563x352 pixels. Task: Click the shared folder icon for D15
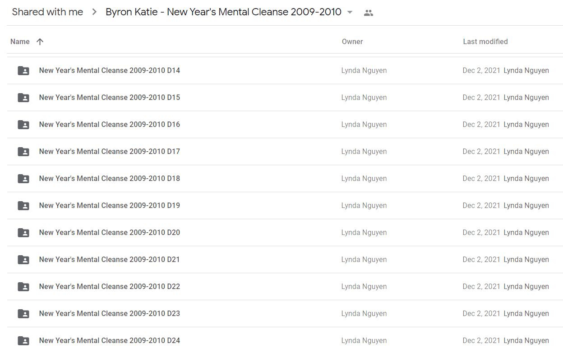coord(23,98)
